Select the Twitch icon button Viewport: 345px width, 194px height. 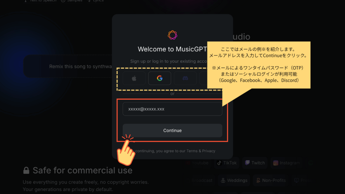coord(248,163)
